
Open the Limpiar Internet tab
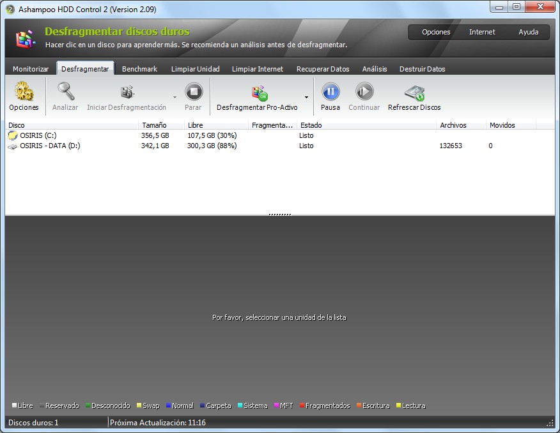(x=258, y=69)
